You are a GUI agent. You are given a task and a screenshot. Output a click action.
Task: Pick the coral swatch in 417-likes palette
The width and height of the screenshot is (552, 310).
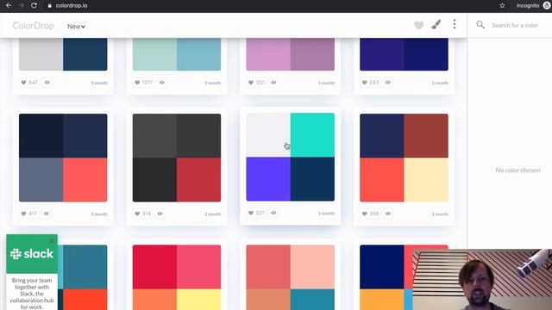(85, 180)
